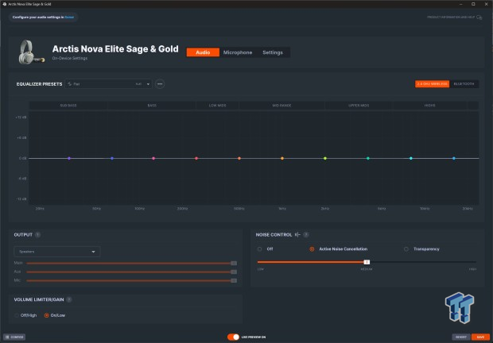Click the Volume Limiter/Gain help icon

(x=69, y=299)
